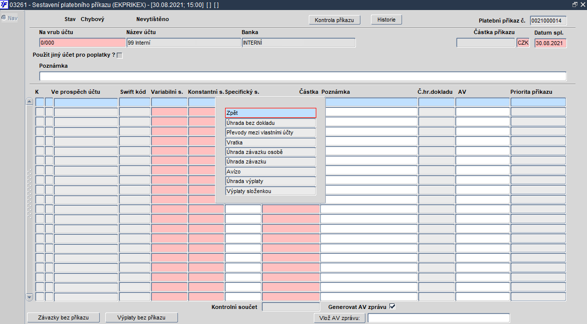This screenshot has height=324, width=587.
Task: Click 'Závazky bez příkazu' button
Action: pyautogui.click(x=64, y=317)
